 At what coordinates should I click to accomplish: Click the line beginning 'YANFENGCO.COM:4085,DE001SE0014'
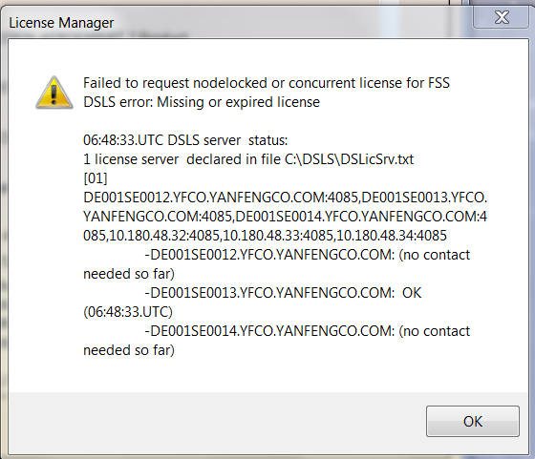(286, 217)
